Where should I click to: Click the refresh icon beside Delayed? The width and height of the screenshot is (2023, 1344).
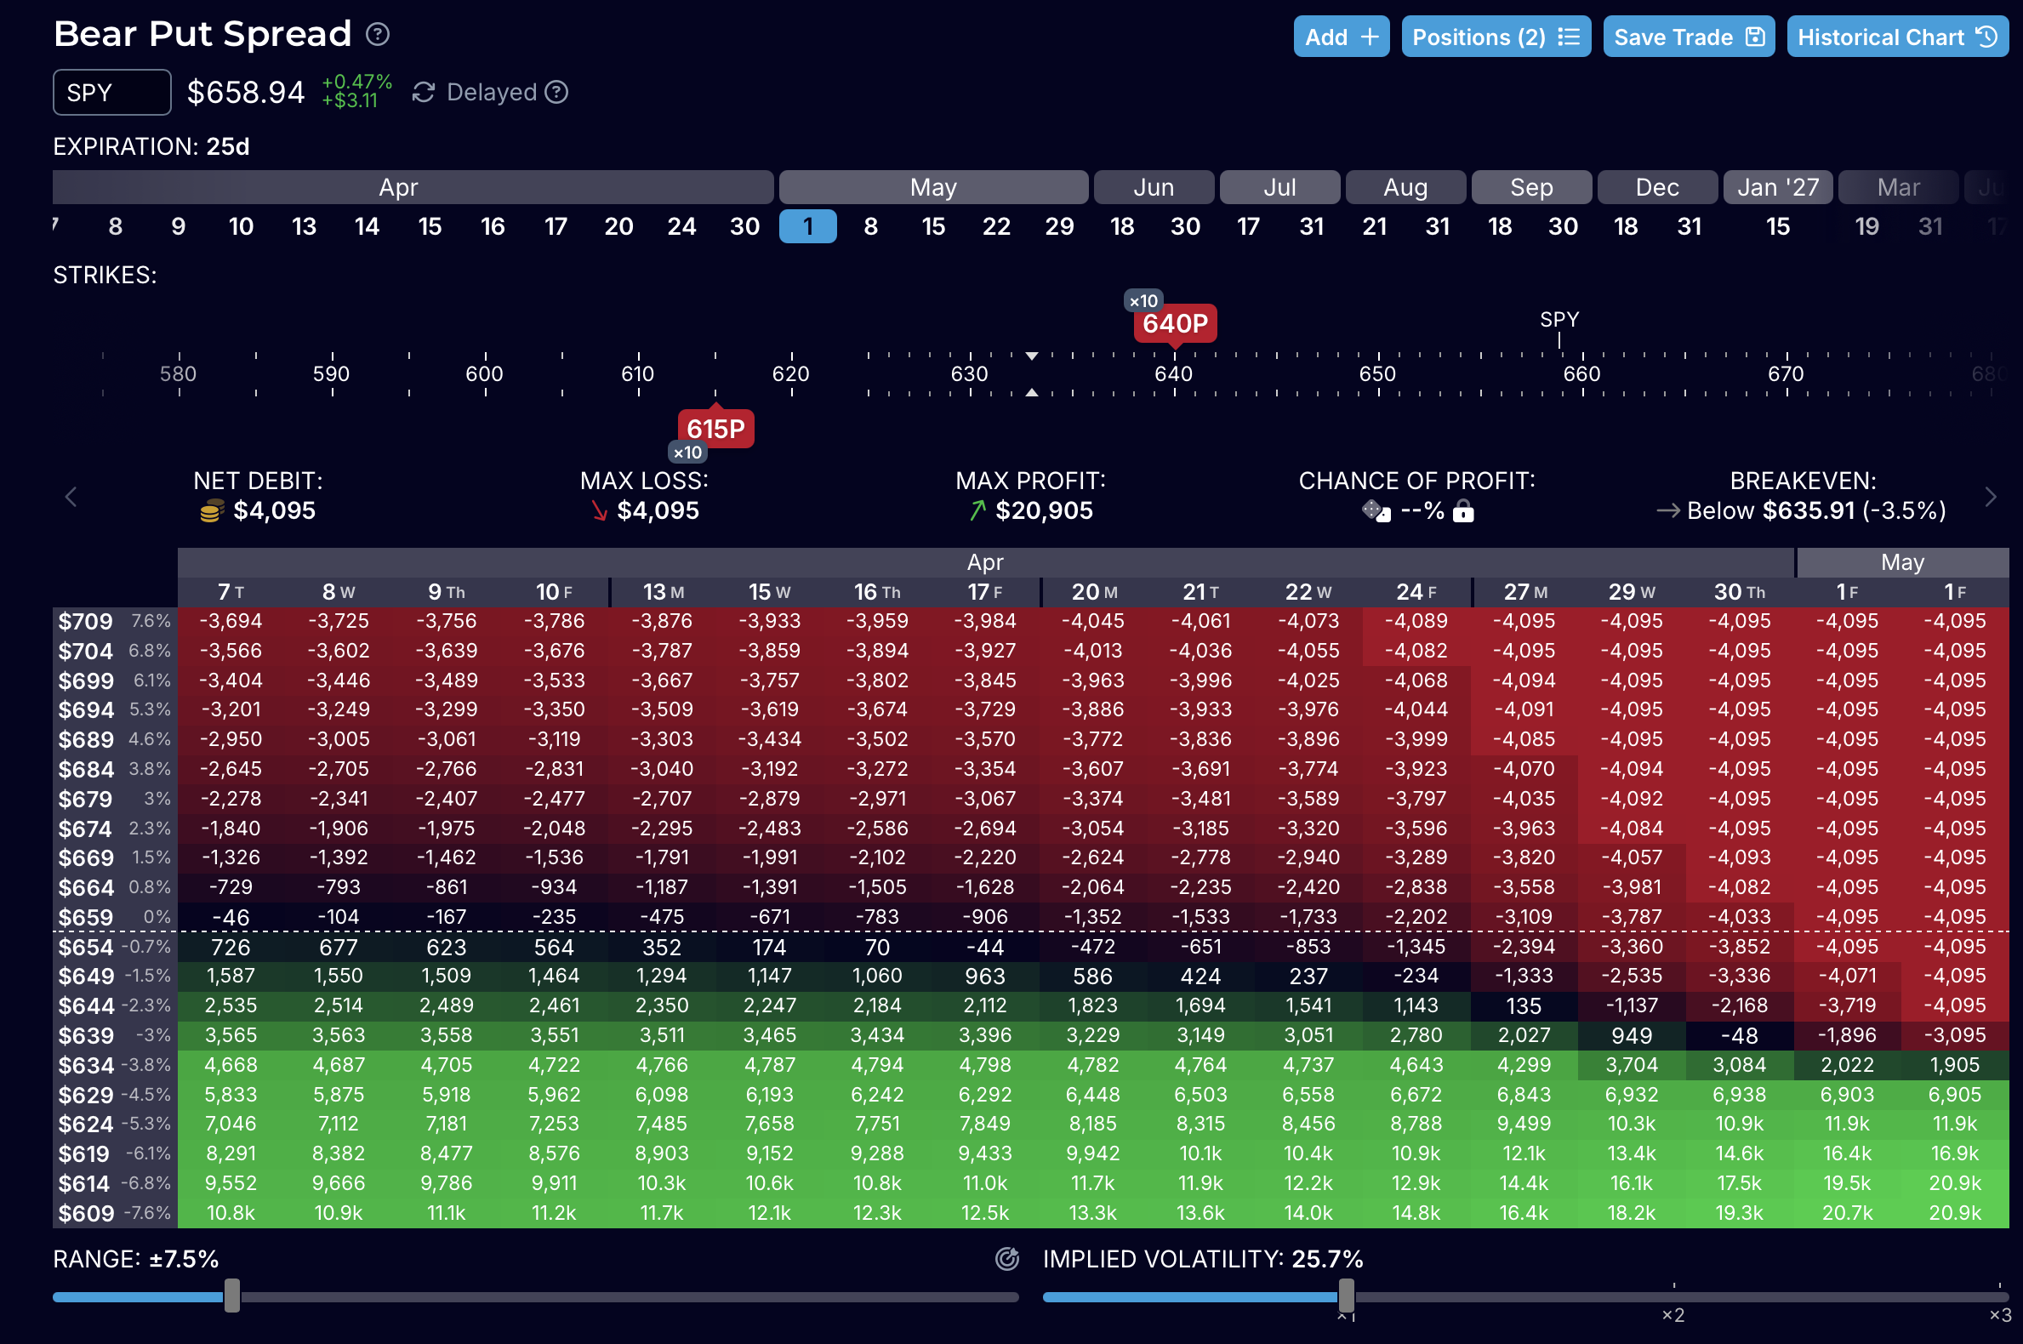point(424,93)
